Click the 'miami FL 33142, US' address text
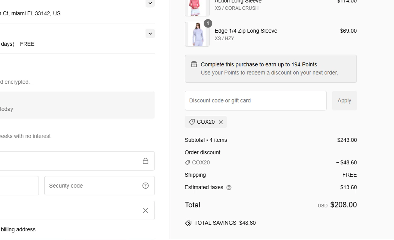The width and height of the screenshot is (394, 240). (36, 13)
